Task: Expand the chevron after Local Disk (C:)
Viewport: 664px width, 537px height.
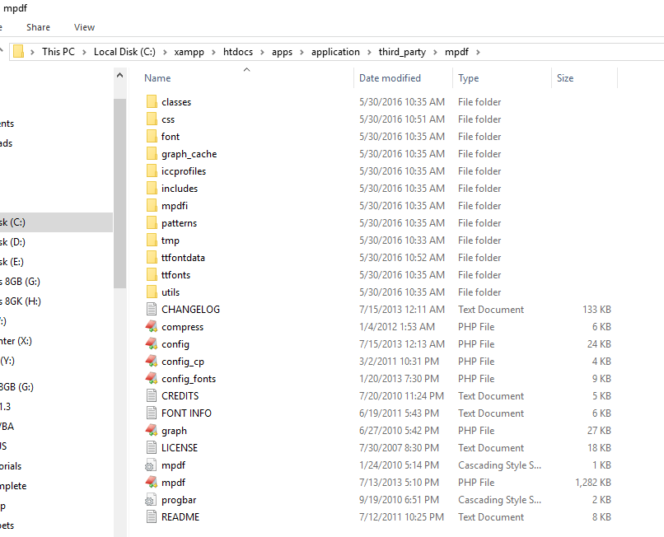Action: point(165,52)
